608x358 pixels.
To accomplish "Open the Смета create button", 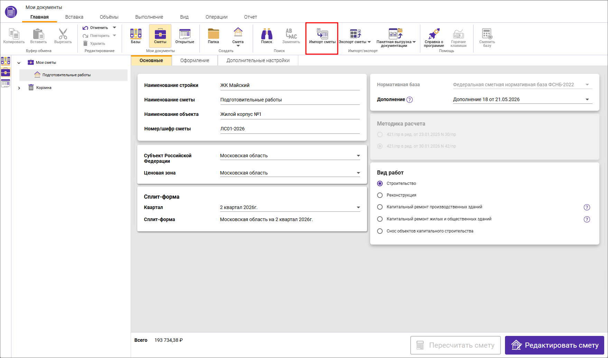I will coord(238,37).
